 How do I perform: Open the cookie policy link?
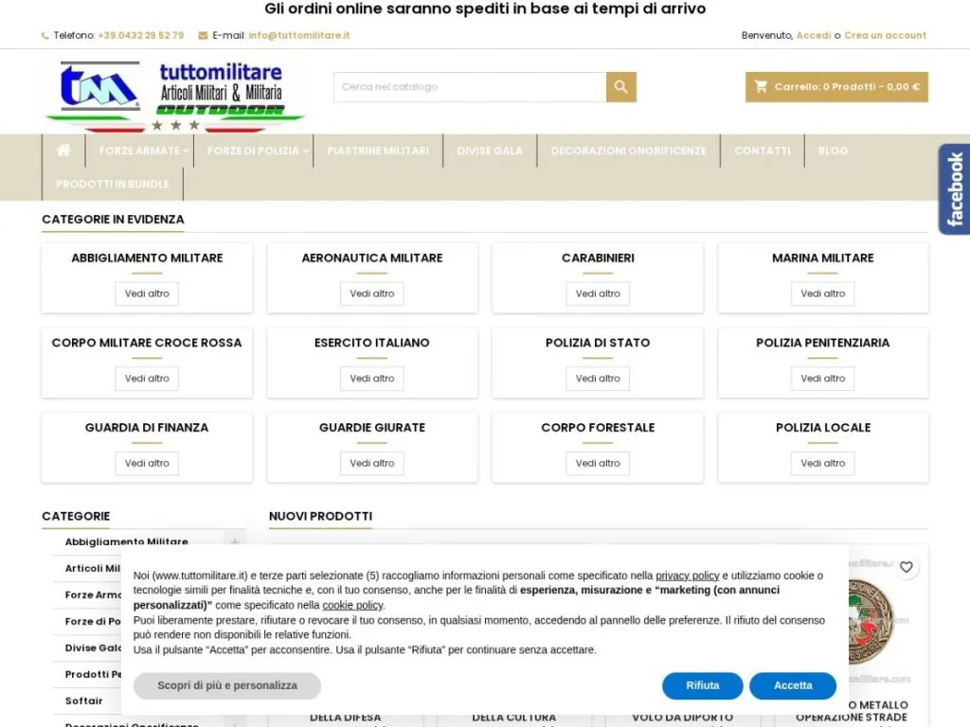pyautogui.click(x=352, y=605)
